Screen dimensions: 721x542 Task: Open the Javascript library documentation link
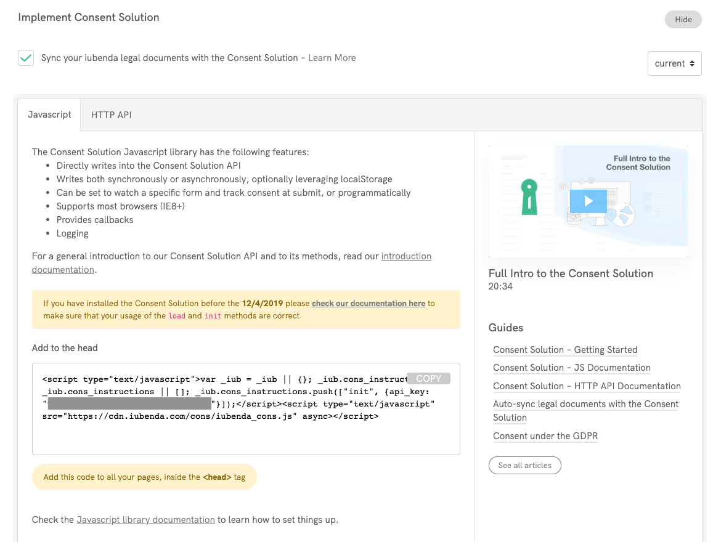145,519
